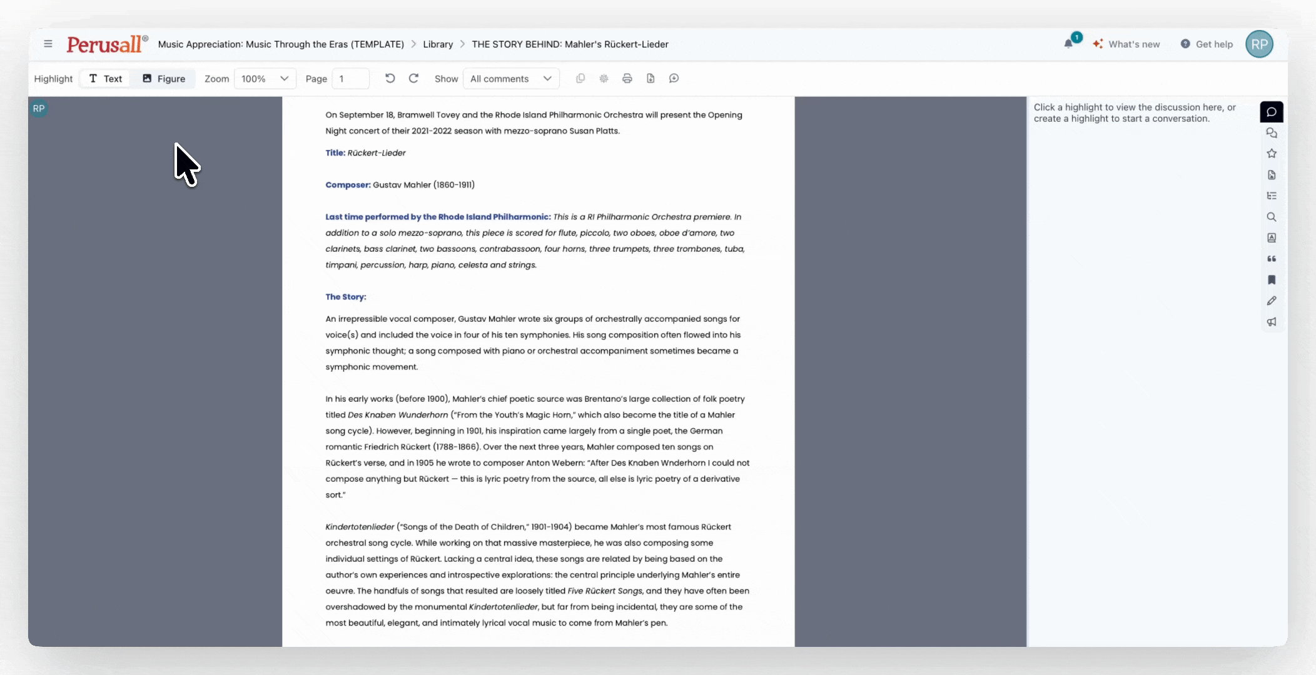Screen dimensions: 1316x675
Task: Go to the course name breadcrumb
Action: pyautogui.click(x=281, y=44)
